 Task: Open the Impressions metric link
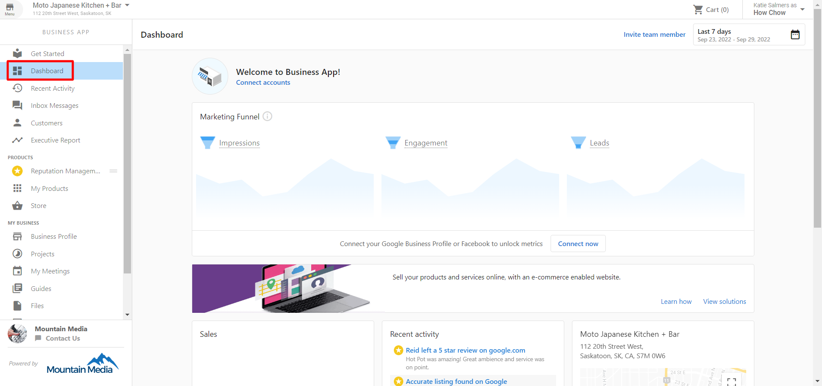click(x=239, y=143)
